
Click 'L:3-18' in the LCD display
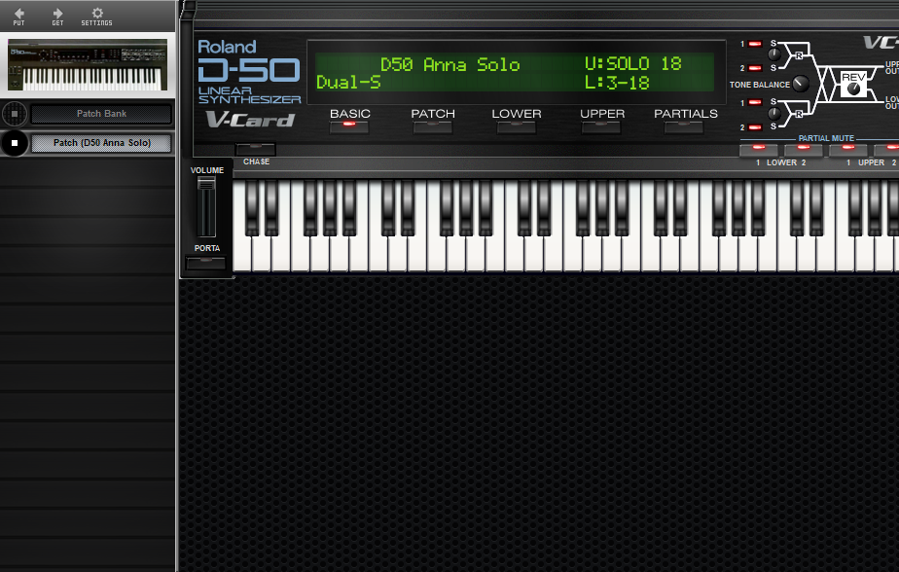tap(617, 83)
